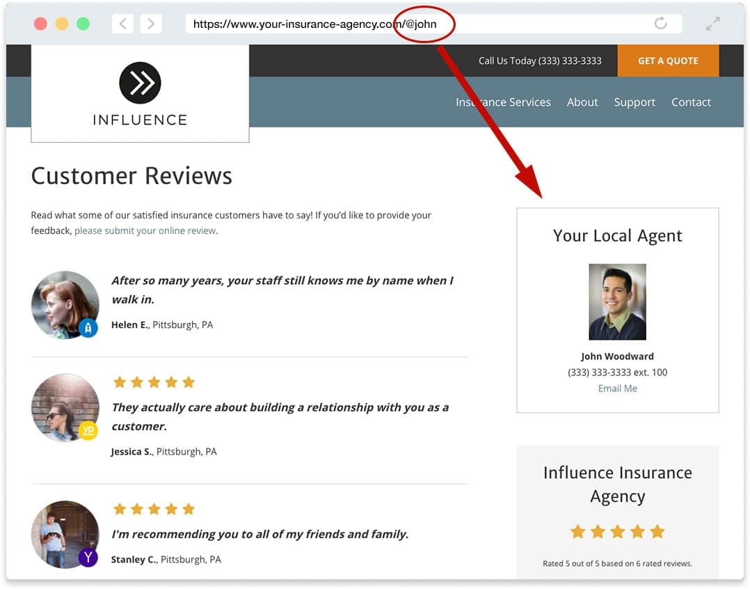Navigate back in the browser

tap(122, 23)
